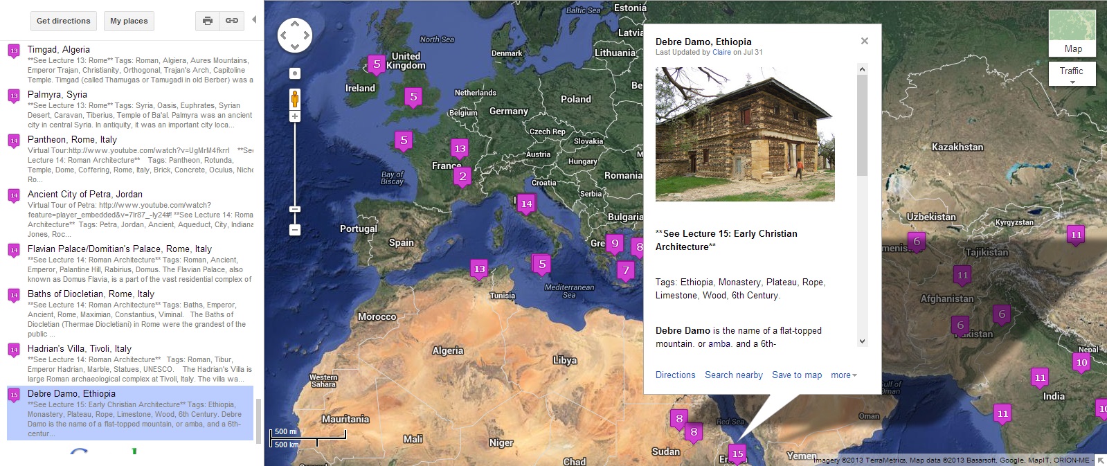This screenshot has width=1107, height=466.
Task: Click the Search nearby link
Action: click(x=734, y=375)
